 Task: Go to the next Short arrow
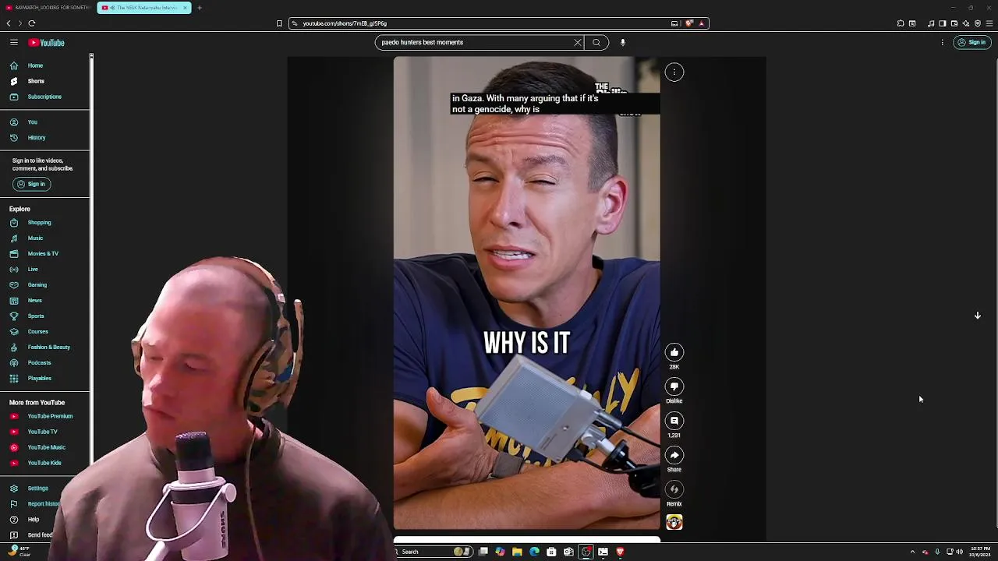(x=978, y=316)
